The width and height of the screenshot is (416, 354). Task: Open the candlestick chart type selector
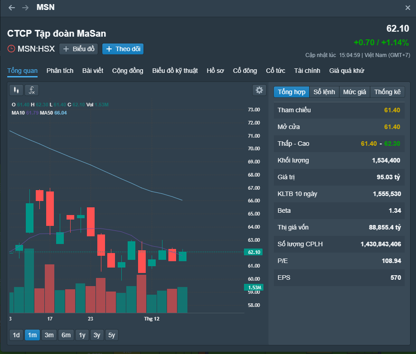[16, 90]
